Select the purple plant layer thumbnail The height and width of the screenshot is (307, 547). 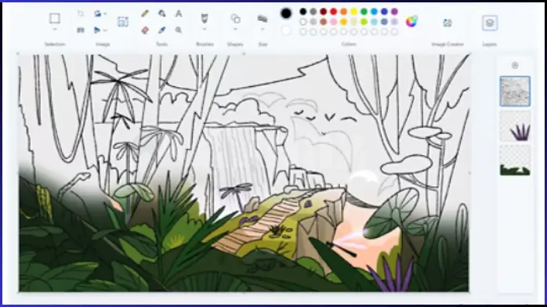515,126
